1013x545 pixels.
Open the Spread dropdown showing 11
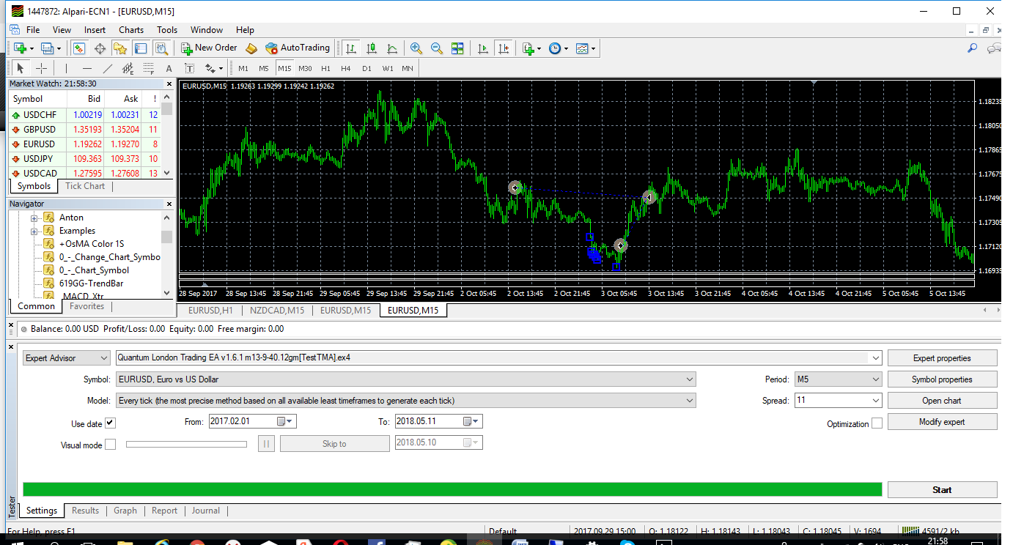pyautogui.click(x=838, y=401)
